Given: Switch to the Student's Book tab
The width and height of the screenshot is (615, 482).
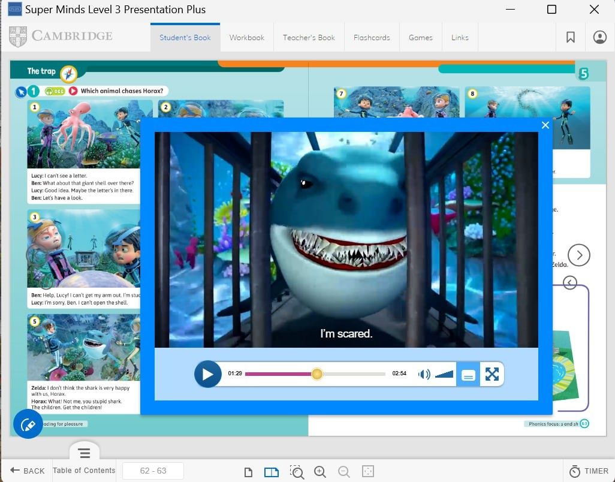Looking at the screenshot, I should coord(185,38).
